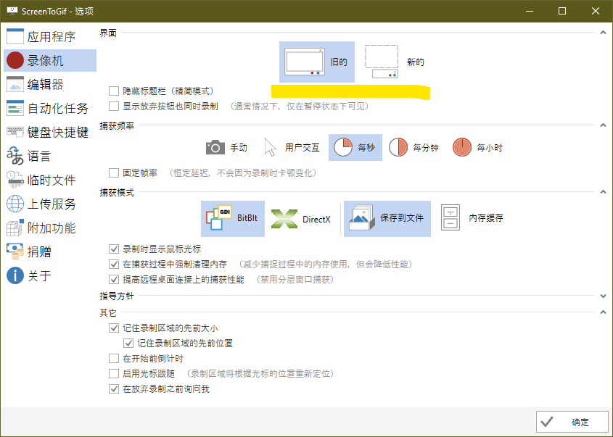Click the ScreenToGif app icon in title bar
This screenshot has width=613, height=437.
[x=12, y=11]
